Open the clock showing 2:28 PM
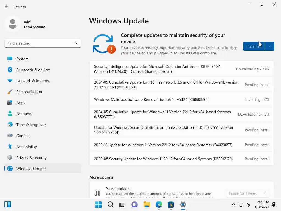The width and height of the screenshot is (281, 211). point(262,204)
